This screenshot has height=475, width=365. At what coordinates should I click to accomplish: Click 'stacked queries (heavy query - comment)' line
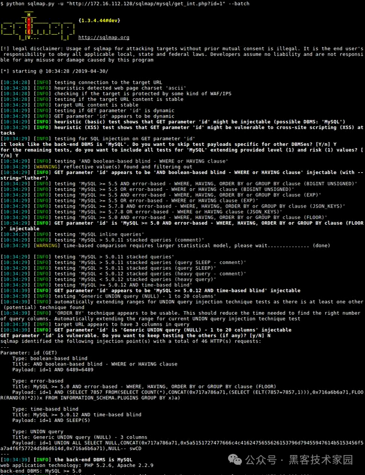coord(123,274)
